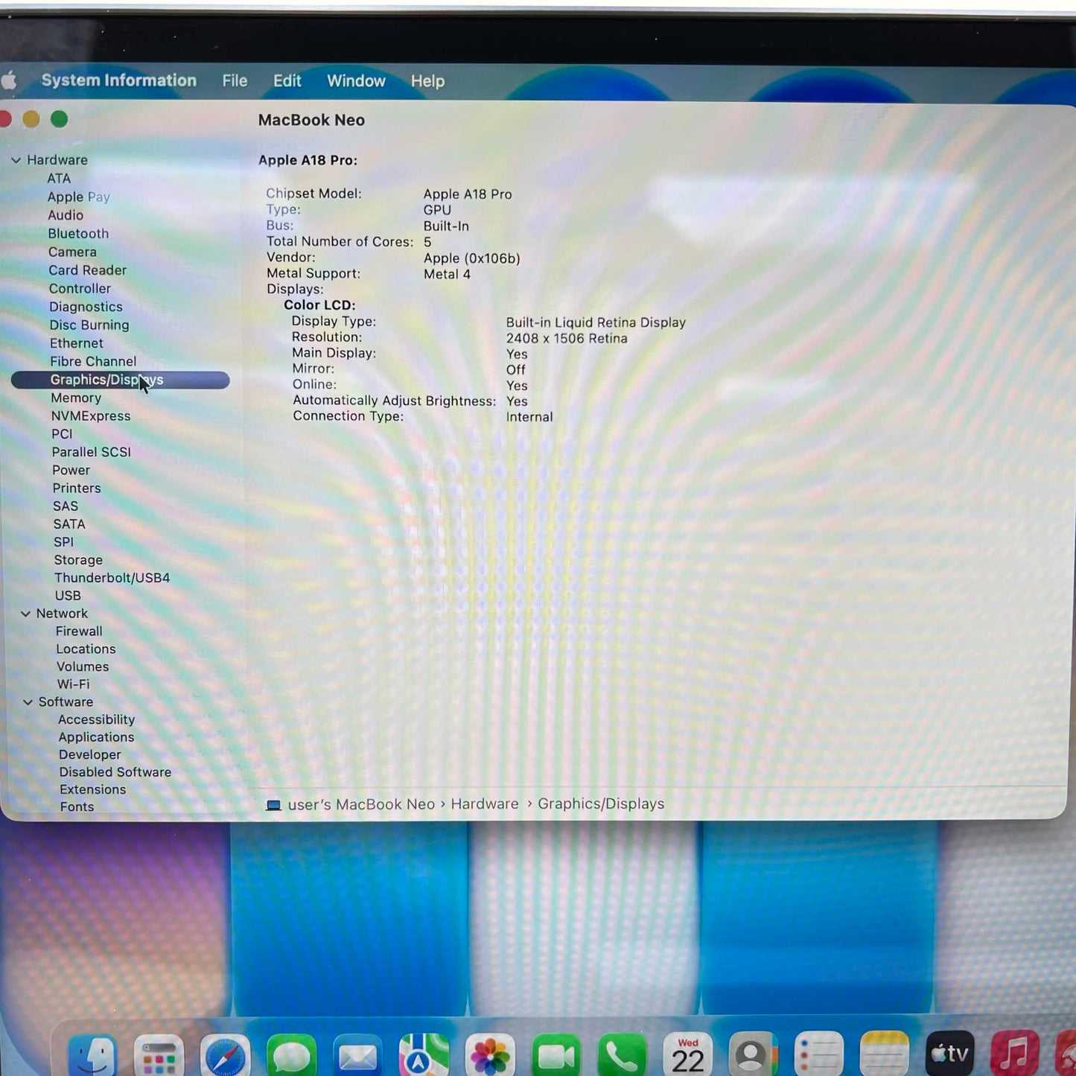The image size is (1076, 1076).
Task: Click the Color LCD display entry
Action: click(x=319, y=305)
